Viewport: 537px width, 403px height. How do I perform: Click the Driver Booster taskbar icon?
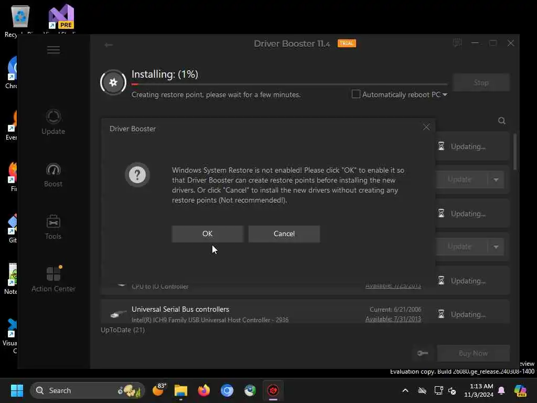click(x=273, y=390)
